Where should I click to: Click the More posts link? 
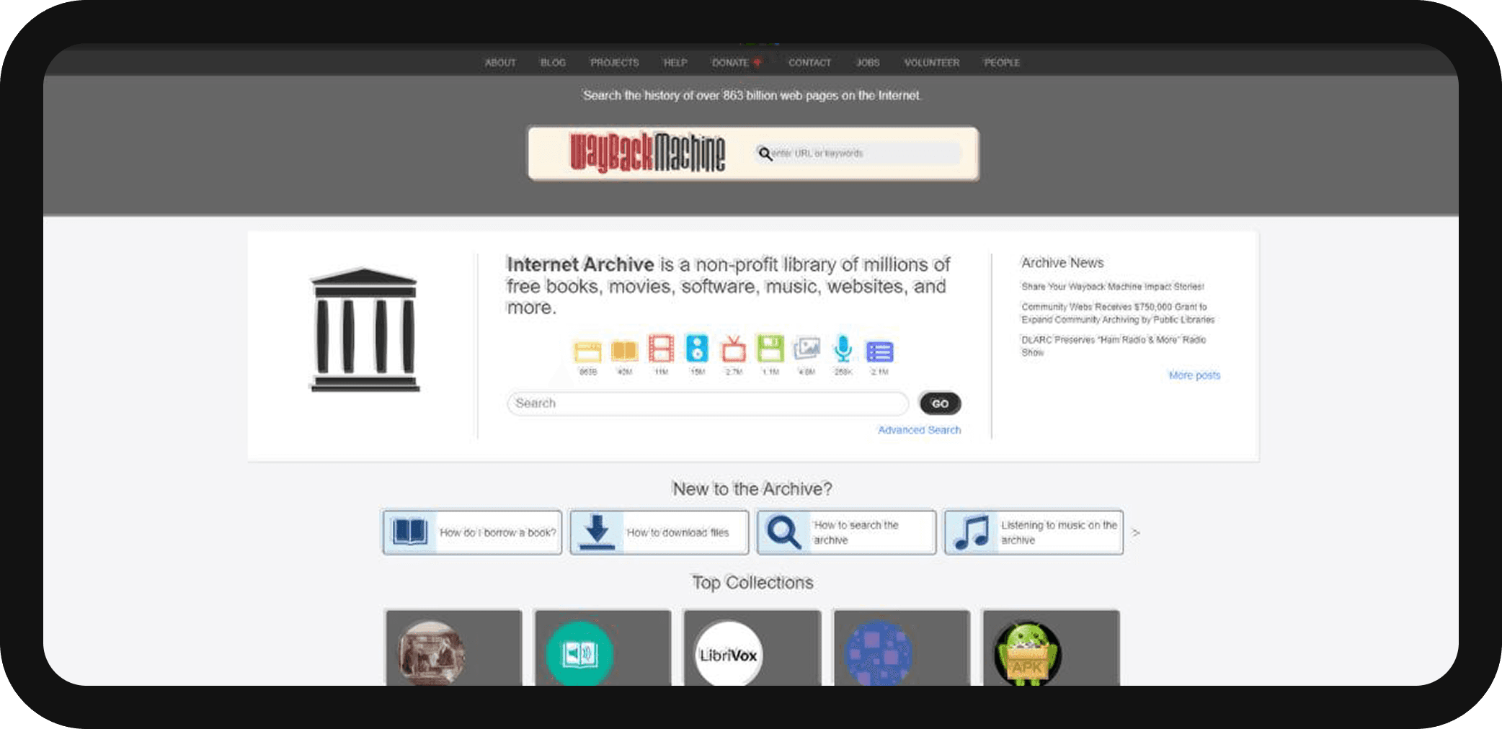[1194, 375]
